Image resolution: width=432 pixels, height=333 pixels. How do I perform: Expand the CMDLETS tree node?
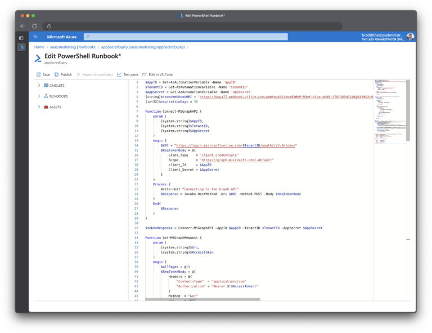[39, 86]
